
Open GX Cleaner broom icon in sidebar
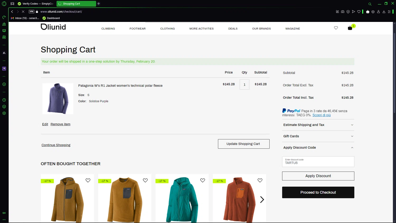(x=4, y=24)
